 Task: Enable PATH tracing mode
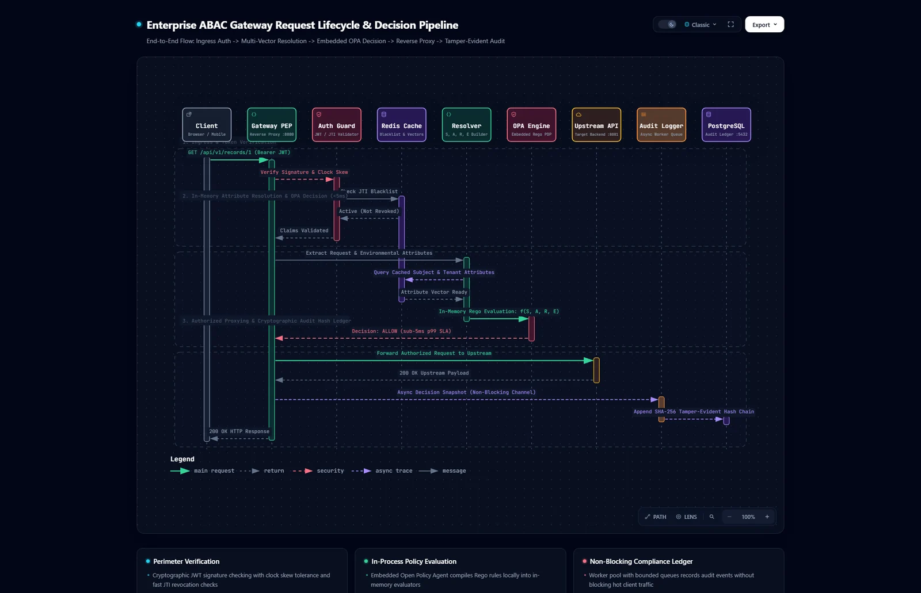click(x=656, y=517)
